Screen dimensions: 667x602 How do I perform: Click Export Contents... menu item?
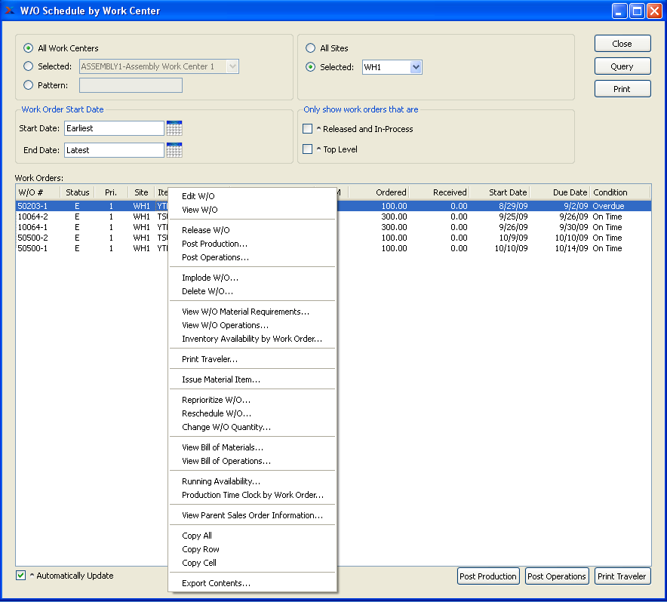(216, 583)
